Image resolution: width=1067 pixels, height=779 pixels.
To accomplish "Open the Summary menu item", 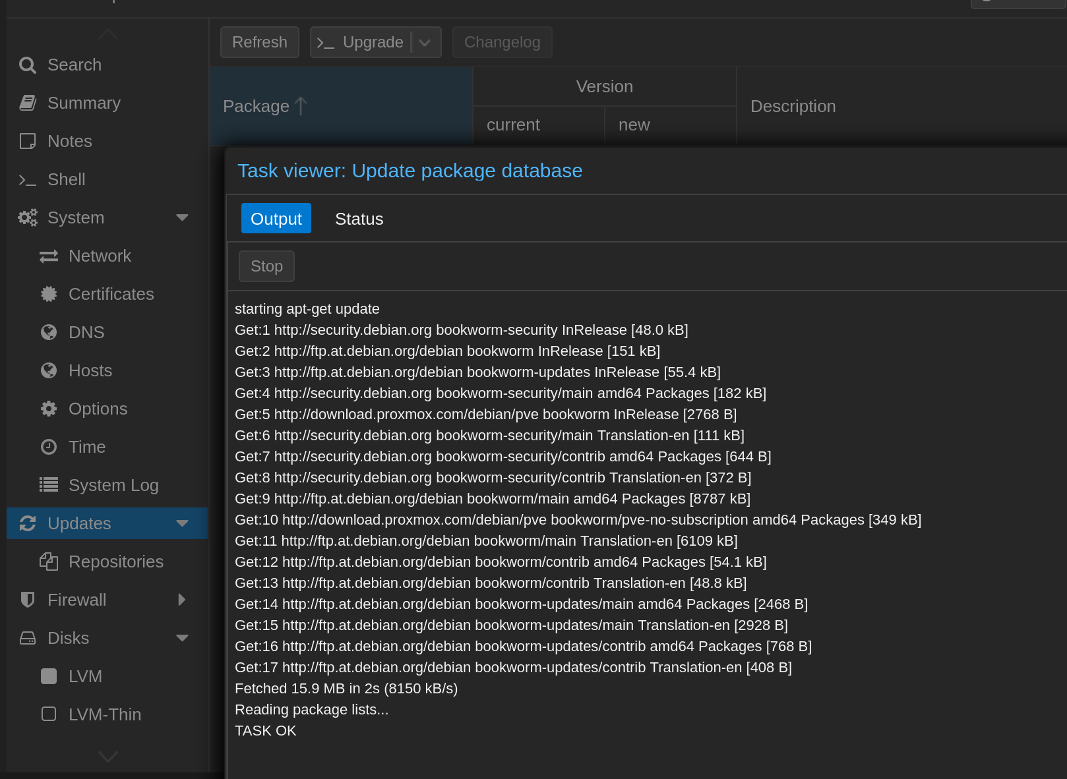I will (x=107, y=103).
